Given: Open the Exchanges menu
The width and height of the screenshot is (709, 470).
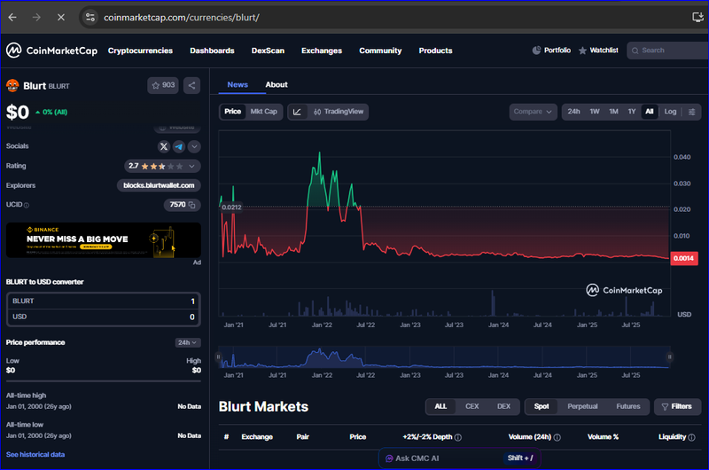Looking at the screenshot, I should coord(321,51).
